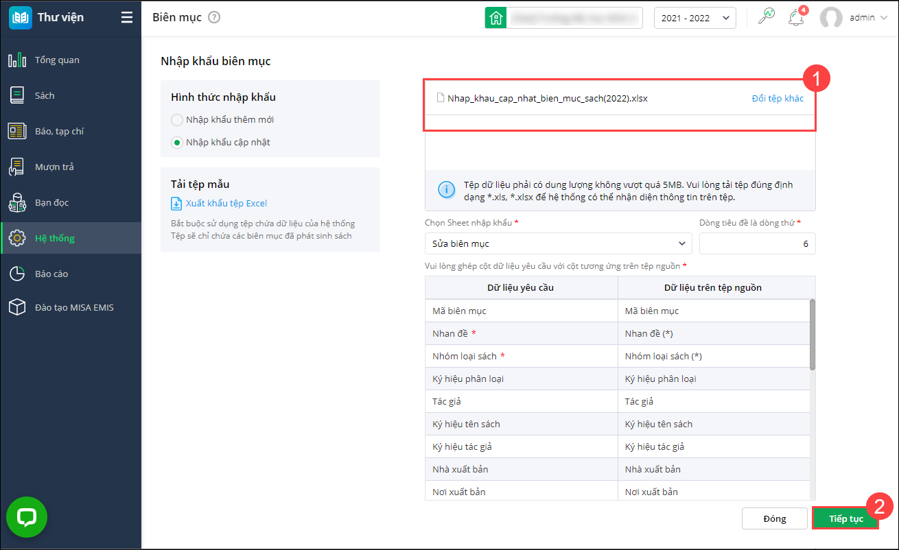Click the Báo cáo pie chart icon
899x550 pixels.
pos(17,274)
